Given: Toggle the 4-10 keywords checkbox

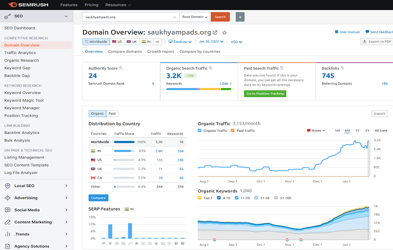Looking at the screenshot, I should point(219,198).
